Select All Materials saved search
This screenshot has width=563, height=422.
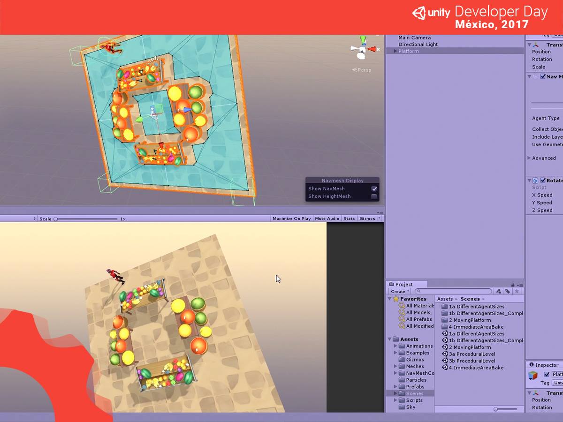(420, 306)
